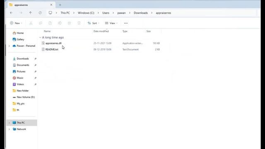This screenshot has height=149, width=265.
Task: Click the README.txt file icon
Action: [43, 49]
